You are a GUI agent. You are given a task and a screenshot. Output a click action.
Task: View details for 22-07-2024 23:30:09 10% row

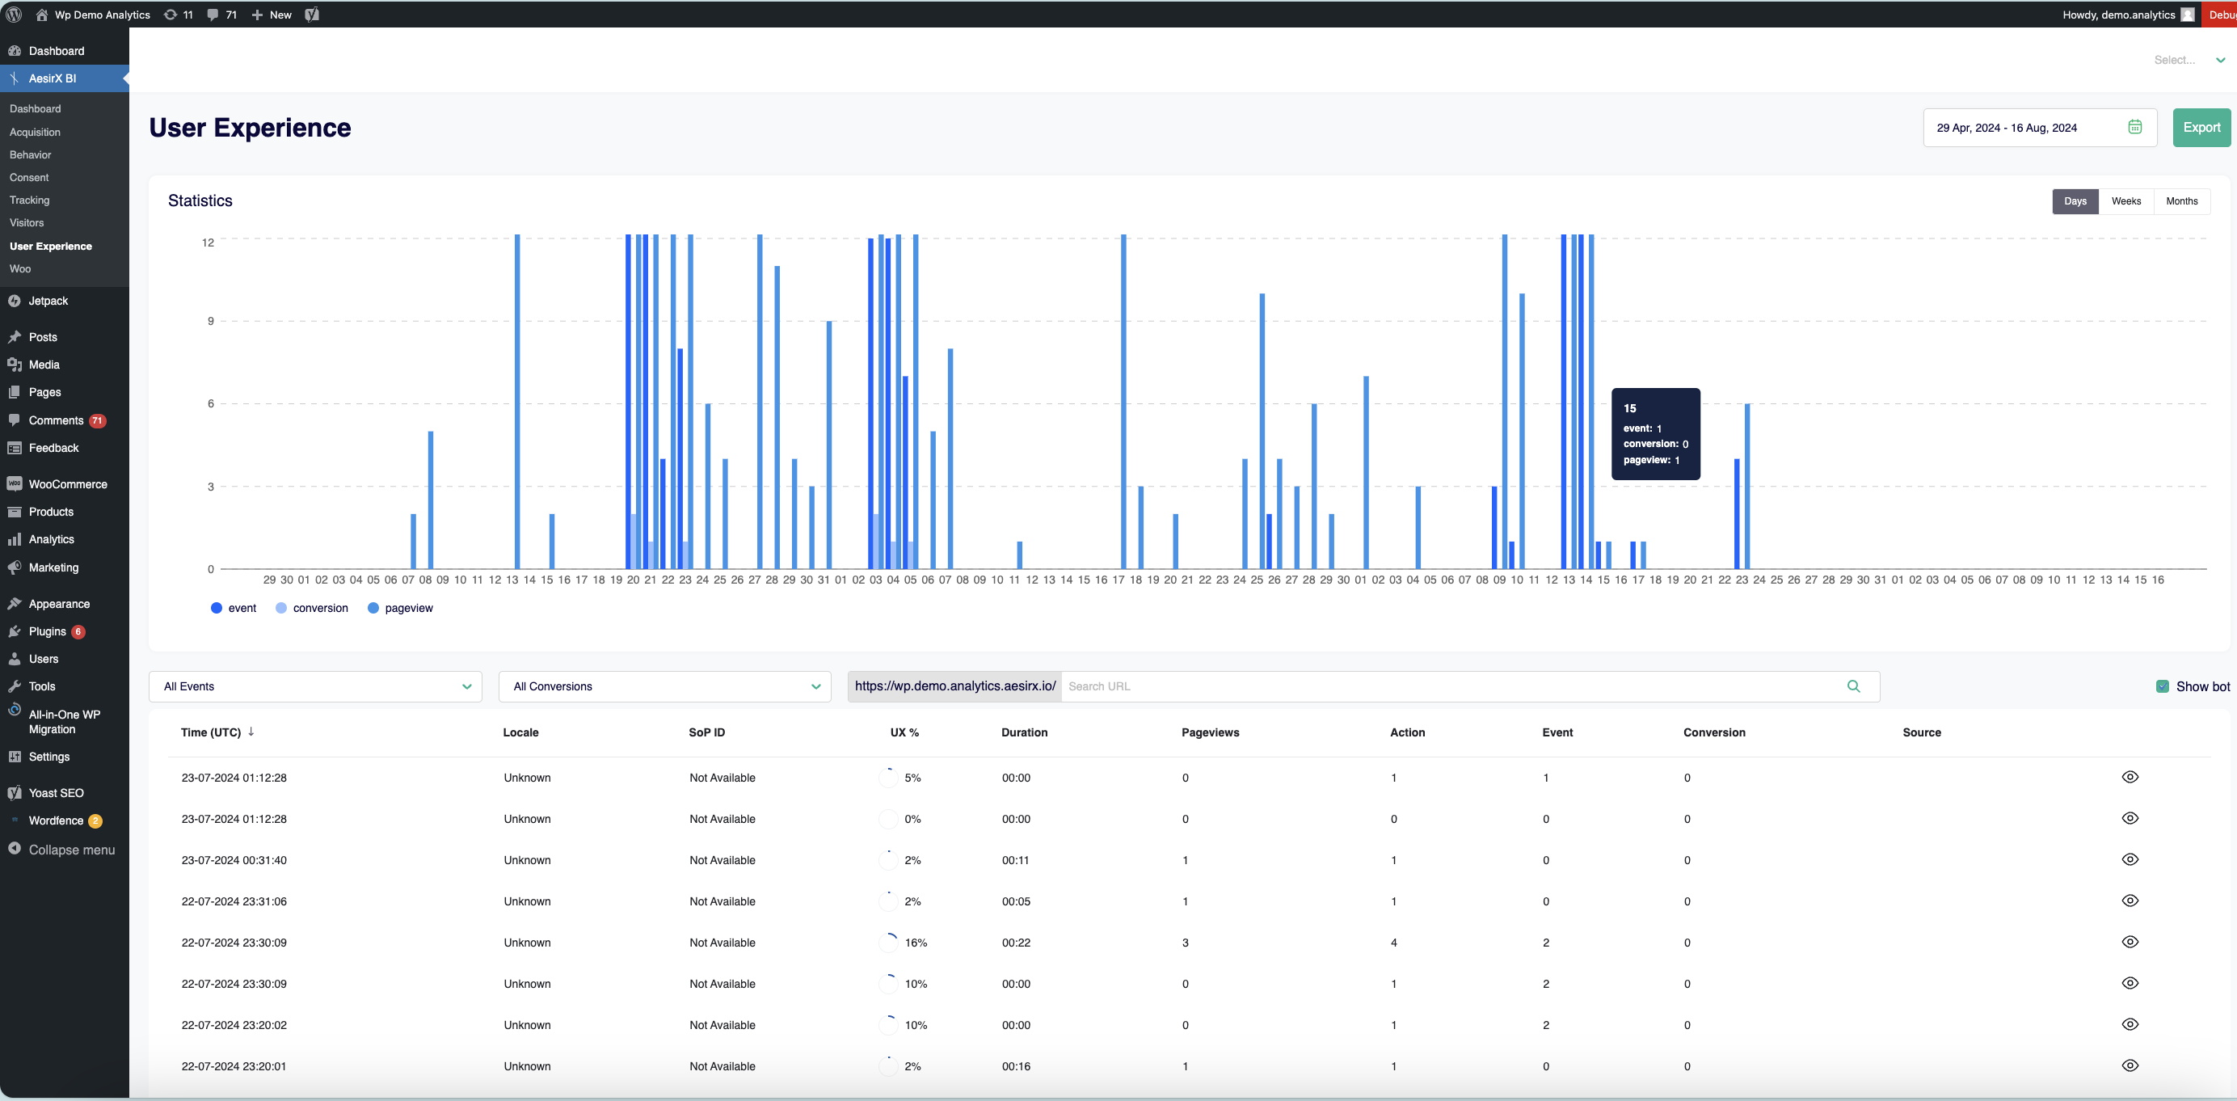coord(2130,983)
